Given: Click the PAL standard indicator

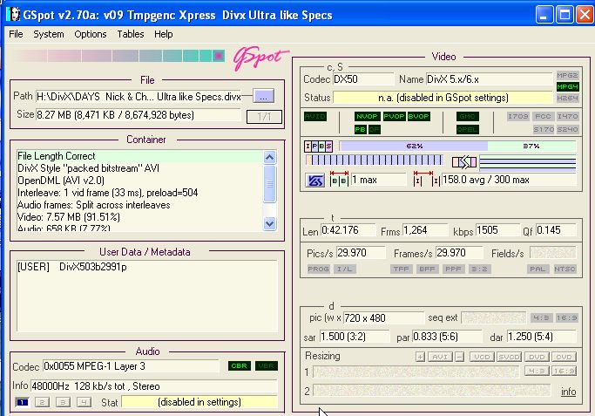Looking at the screenshot, I should pyautogui.click(x=538, y=269).
